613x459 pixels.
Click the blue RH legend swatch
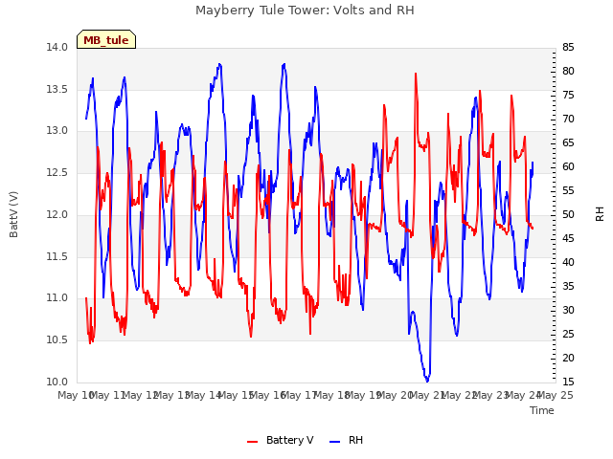(x=334, y=442)
